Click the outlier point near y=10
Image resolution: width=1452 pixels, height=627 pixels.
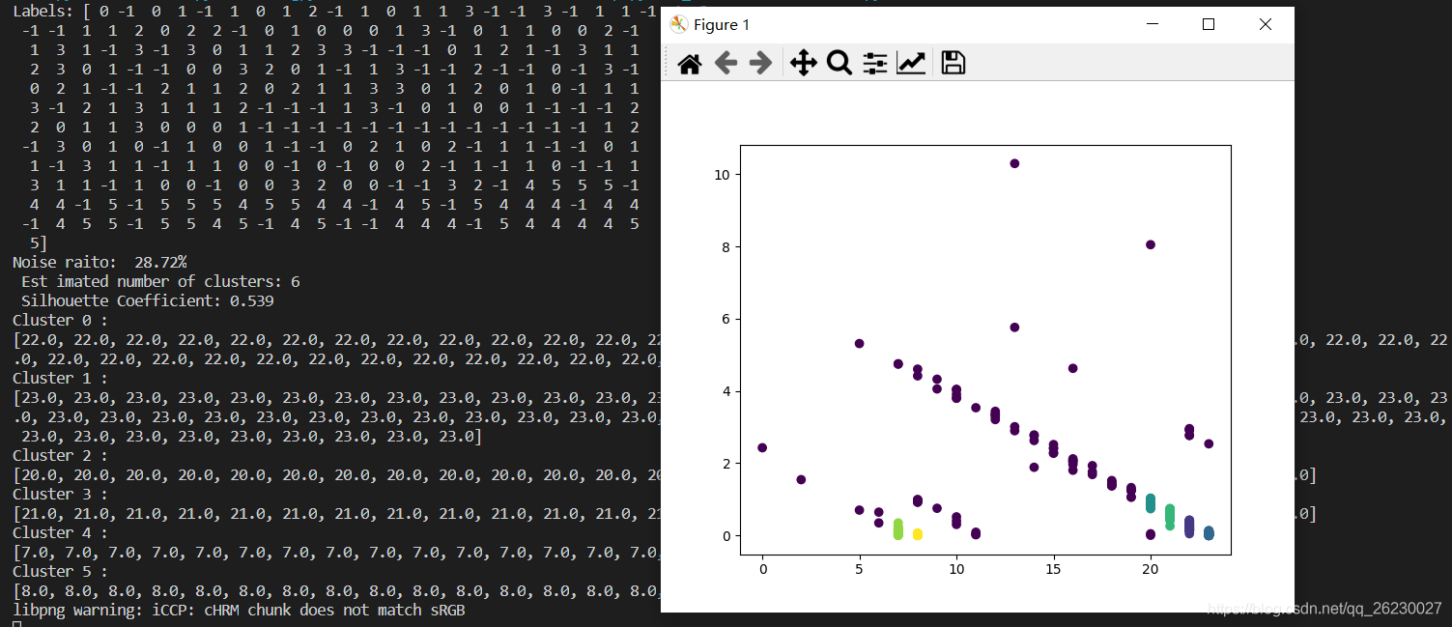click(x=1014, y=163)
